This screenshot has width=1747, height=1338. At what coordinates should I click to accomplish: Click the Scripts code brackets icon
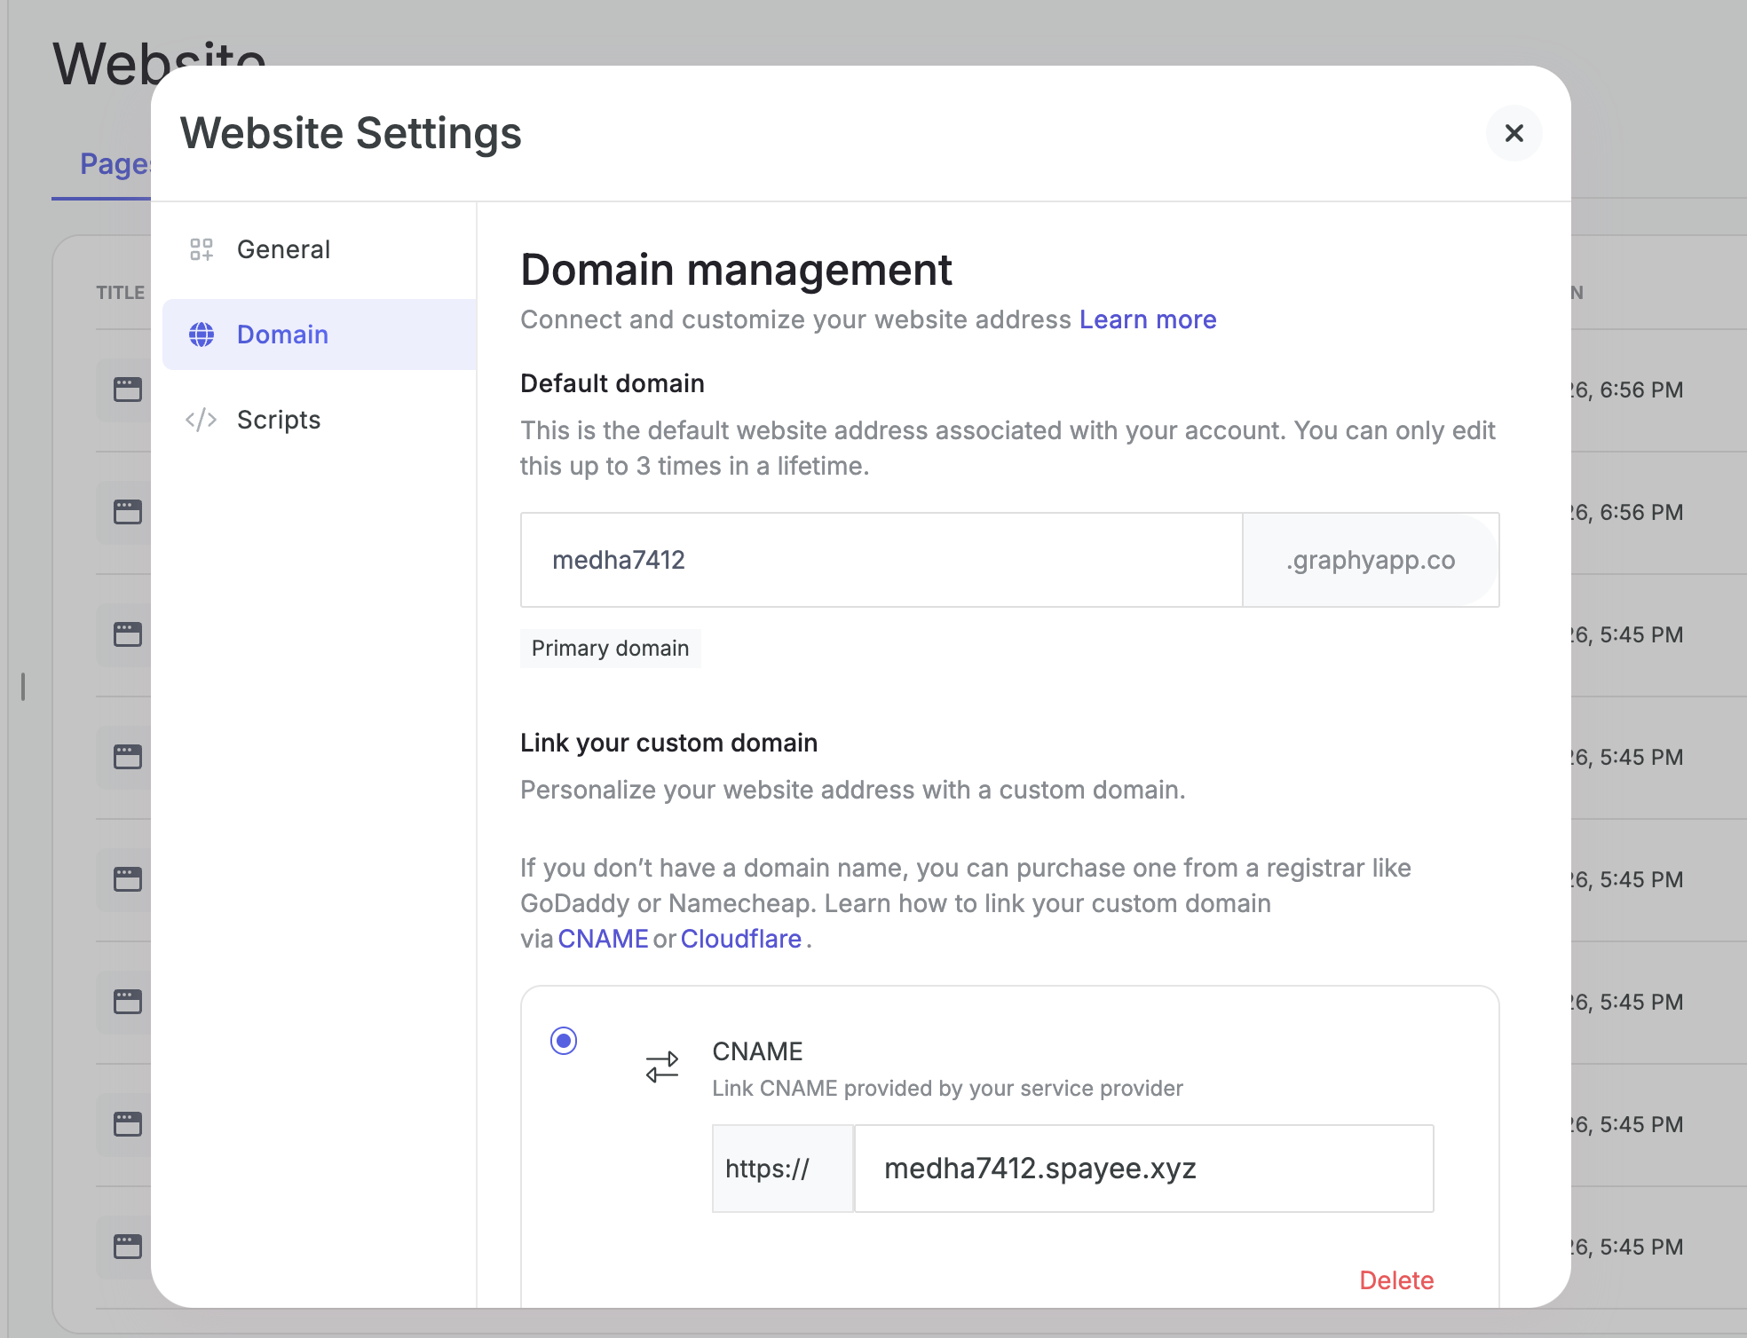(x=202, y=420)
